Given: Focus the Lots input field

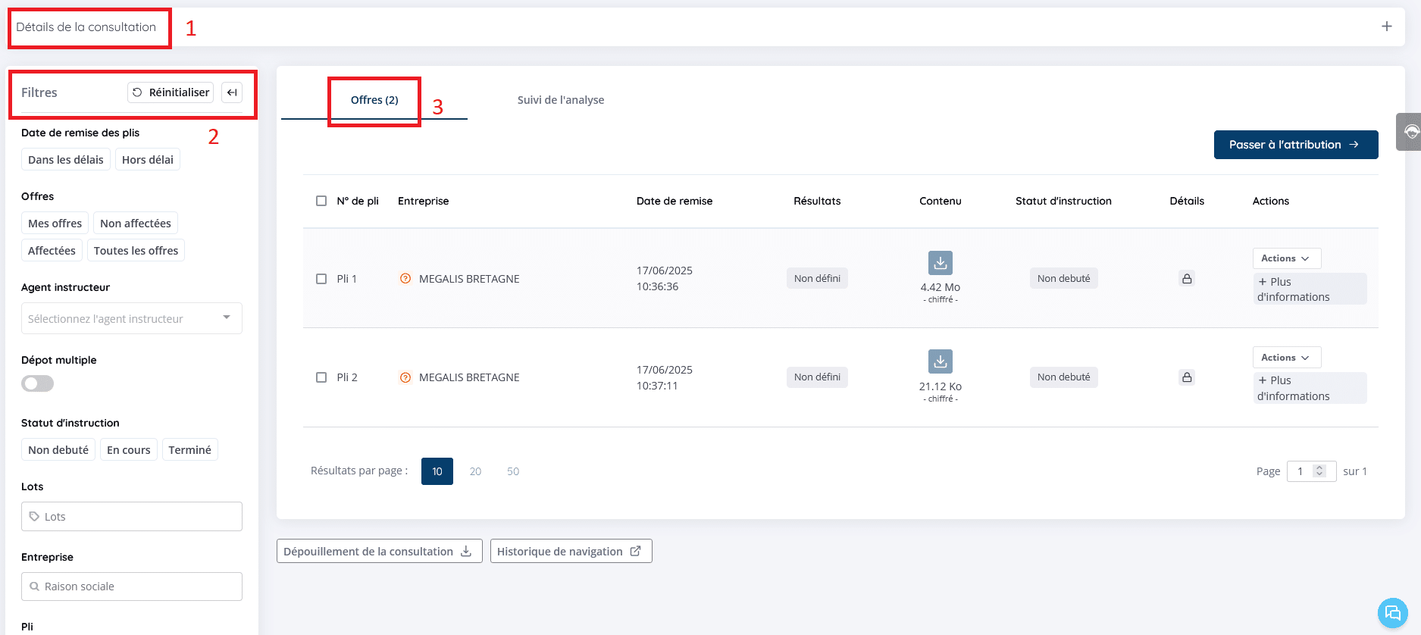Looking at the screenshot, I should pos(132,517).
